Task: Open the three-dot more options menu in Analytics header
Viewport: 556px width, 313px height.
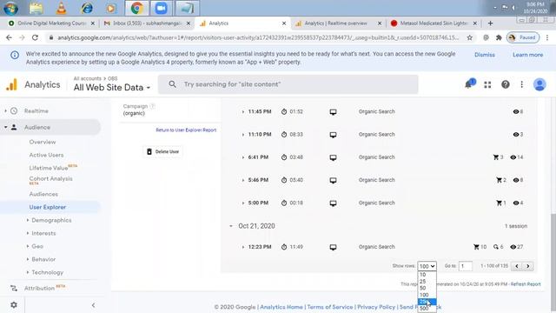Action: click(521, 84)
